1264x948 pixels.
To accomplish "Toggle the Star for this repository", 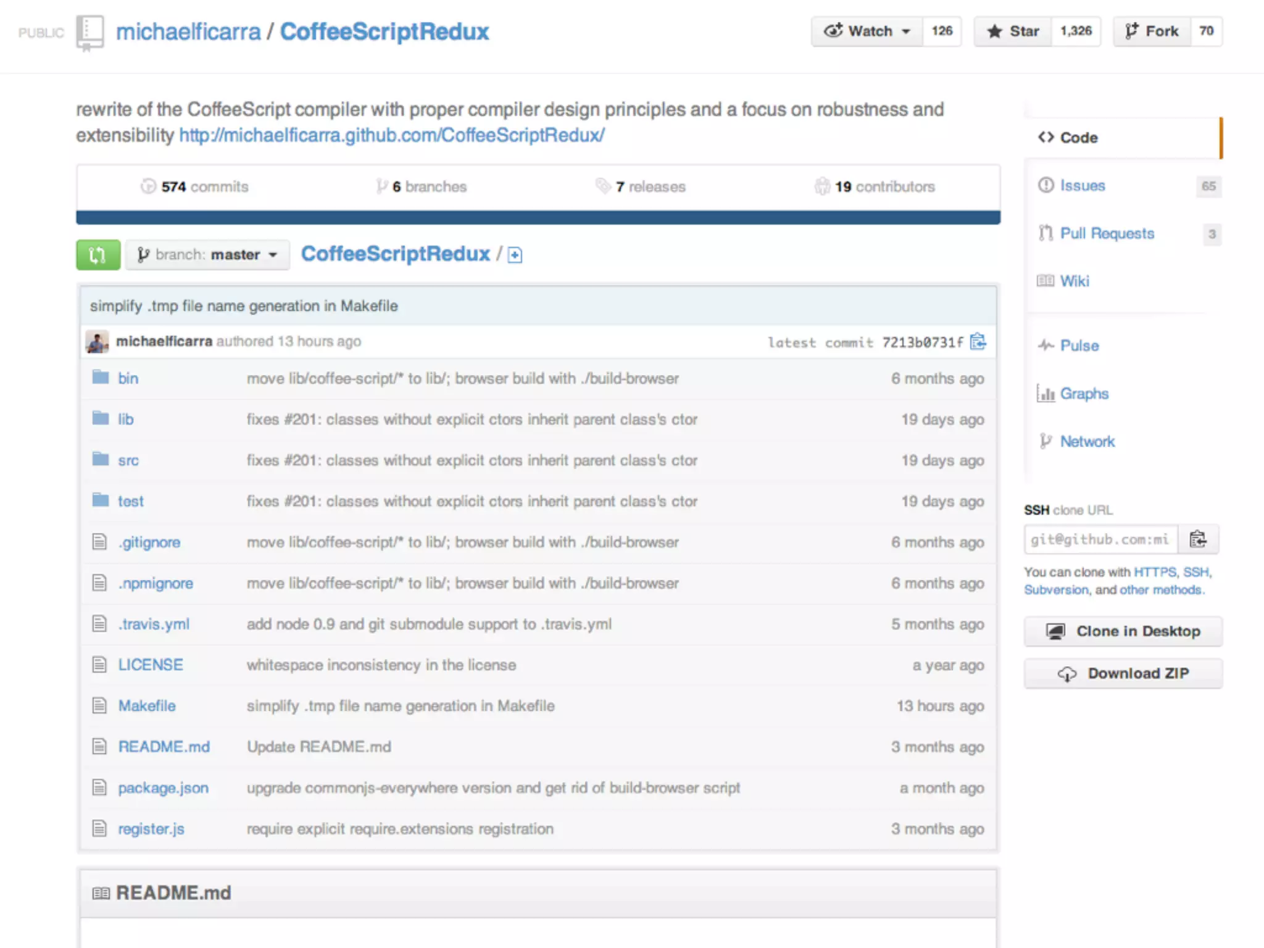I will tap(1013, 31).
